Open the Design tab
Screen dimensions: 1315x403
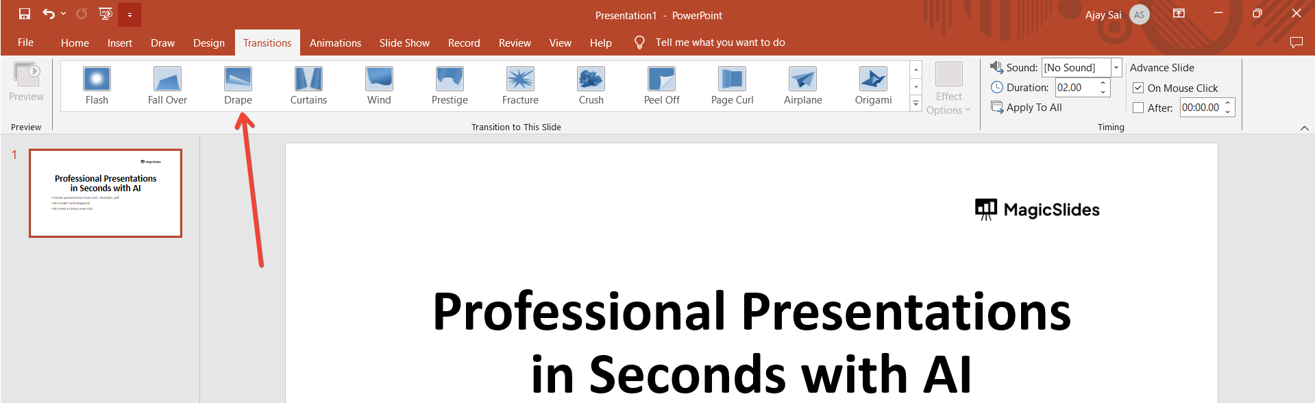point(209,42)
